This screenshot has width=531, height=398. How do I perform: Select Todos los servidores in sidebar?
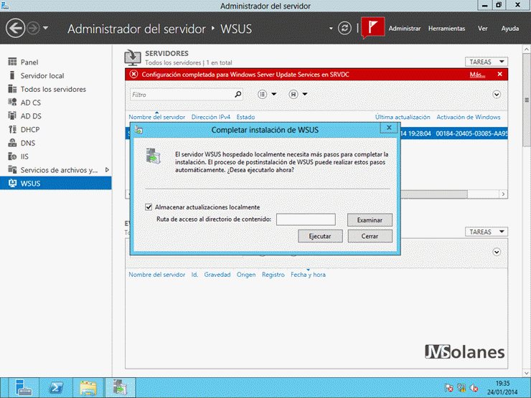pyautogui.click(x=56, y=89)
